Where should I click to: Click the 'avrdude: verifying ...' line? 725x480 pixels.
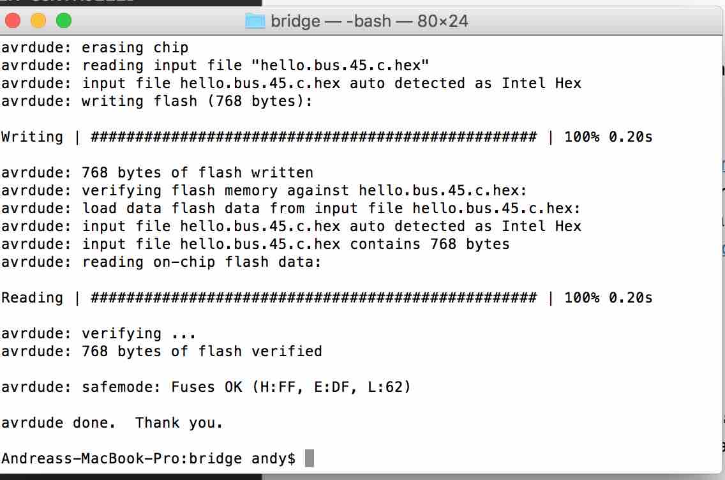98,333
